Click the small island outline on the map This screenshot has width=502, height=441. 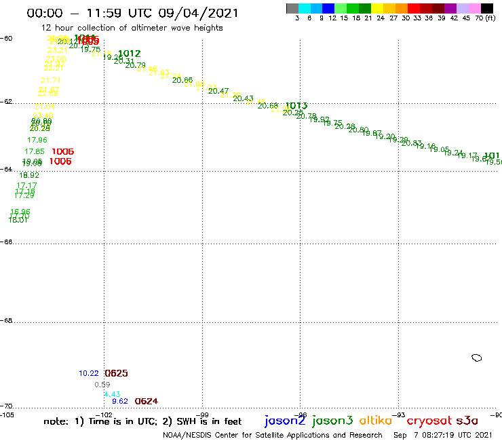click(x=477, y=358)
